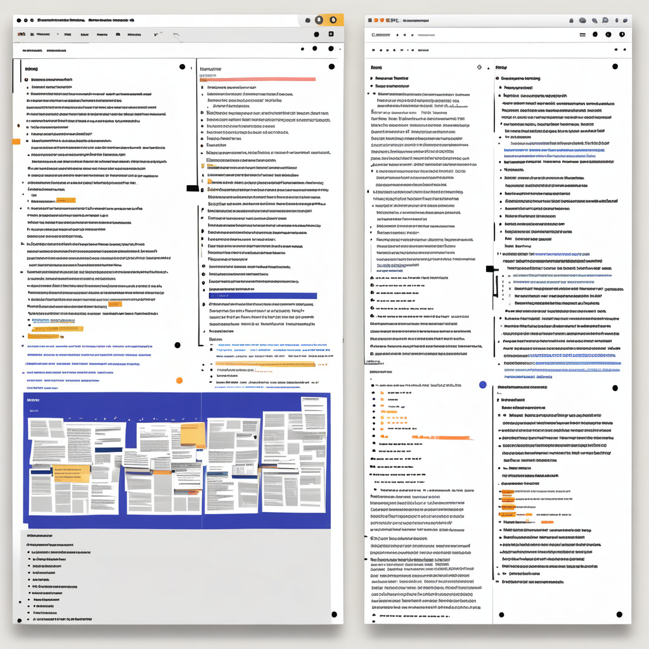Click the salmon highlighted bar near the left window's top
Viewport: 649px width, 649px height.
[x=257, y=79]
